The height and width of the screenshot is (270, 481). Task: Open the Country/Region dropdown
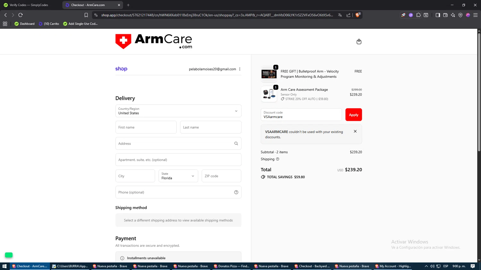(x=178, y=111)
